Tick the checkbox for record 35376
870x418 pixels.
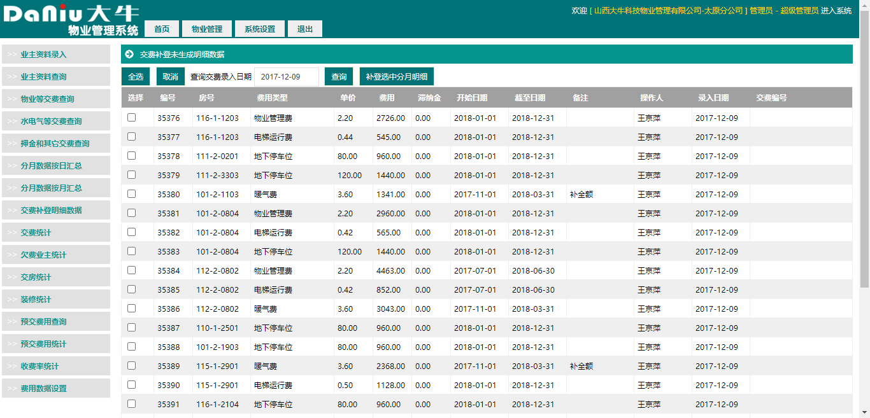click(x=132, y=118)
